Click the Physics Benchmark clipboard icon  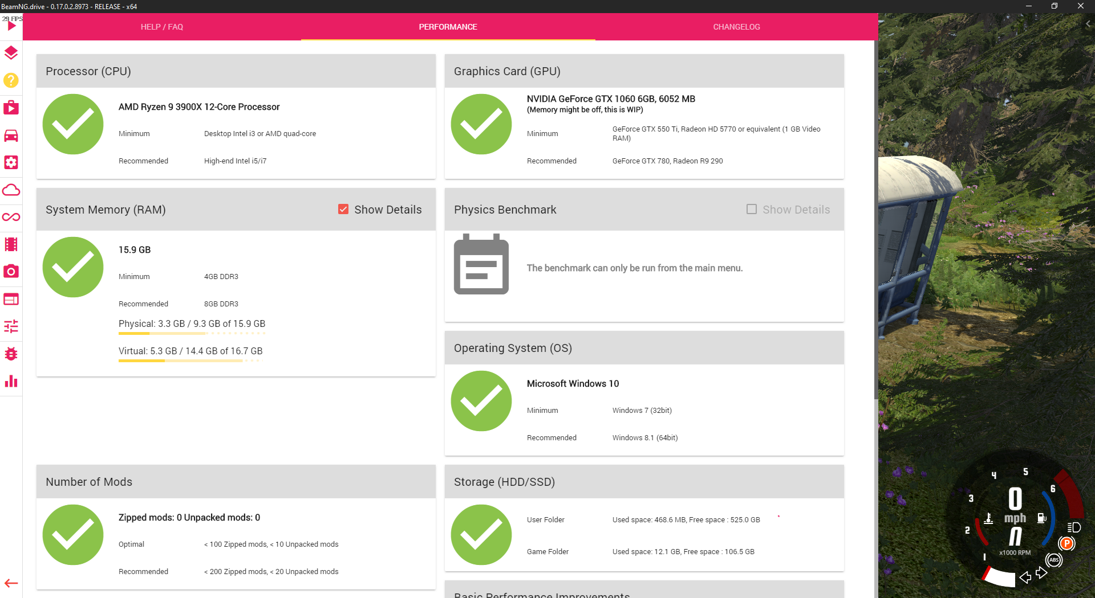pyautogui.click(x=481, y=264)
